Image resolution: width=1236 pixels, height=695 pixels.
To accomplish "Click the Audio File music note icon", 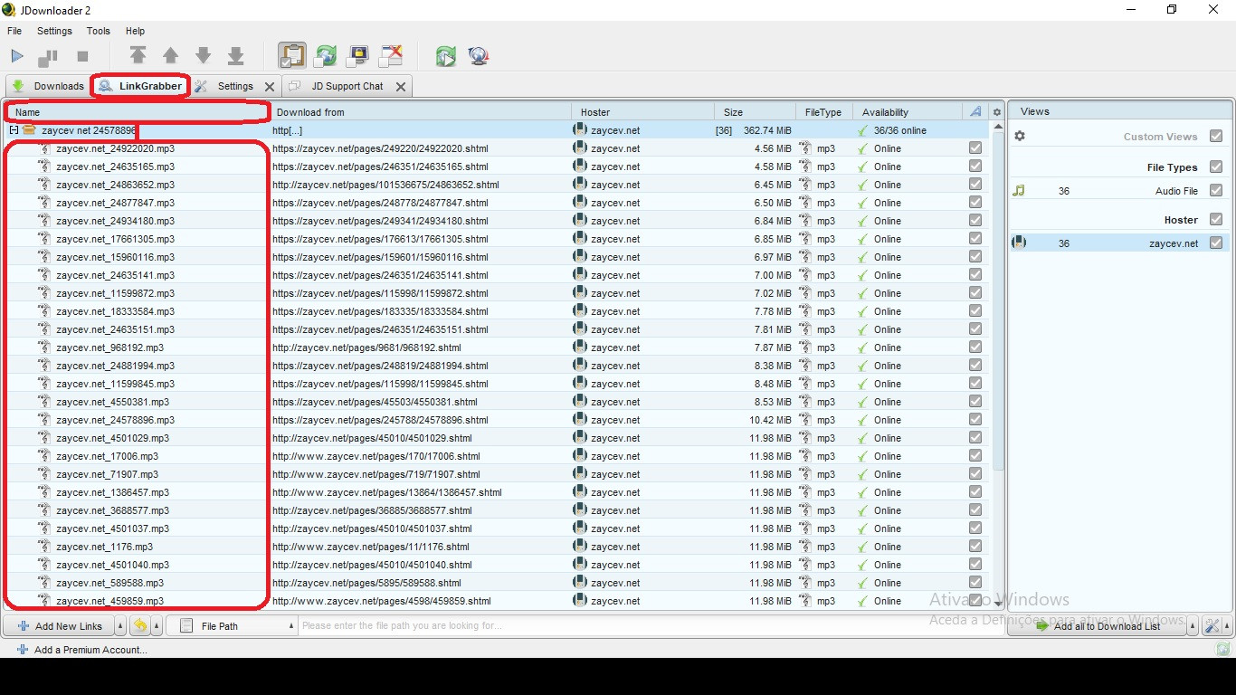I will [1019, 191].
